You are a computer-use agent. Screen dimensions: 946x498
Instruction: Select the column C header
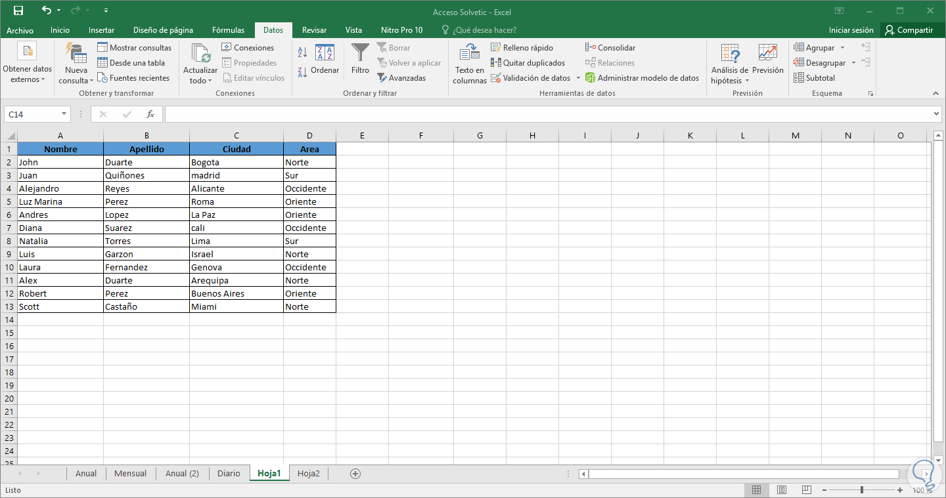click(236, 136)
